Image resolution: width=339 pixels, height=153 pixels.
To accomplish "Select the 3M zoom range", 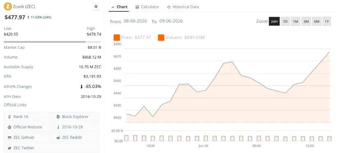I will pyautogui.click(x=306, y=21).
